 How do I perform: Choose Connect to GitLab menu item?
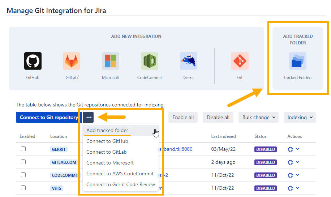(121, 152)
